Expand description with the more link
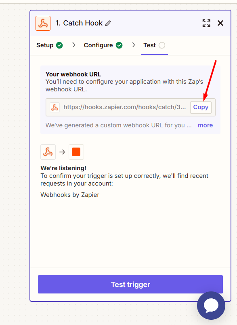The width and height of the screenshot is (237, 325). (x=206, y=125)
